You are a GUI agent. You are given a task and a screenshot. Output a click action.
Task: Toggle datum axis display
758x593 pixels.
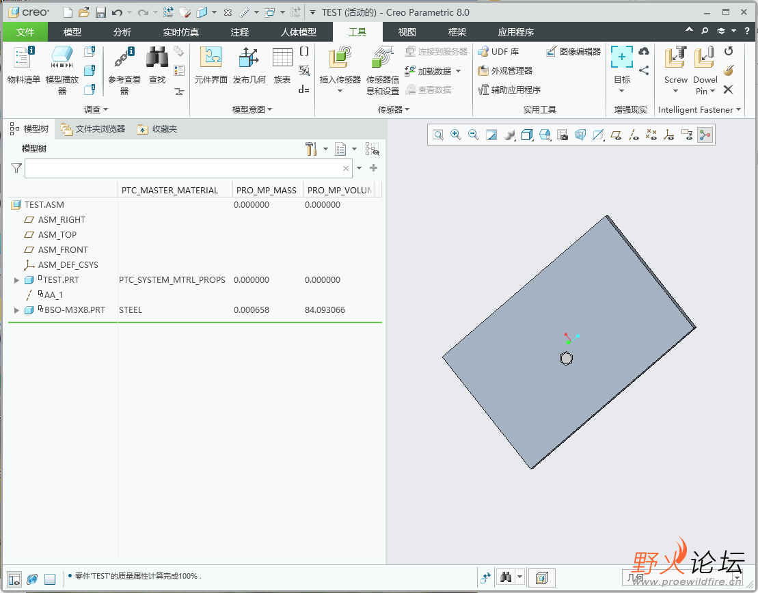[634, 135]
